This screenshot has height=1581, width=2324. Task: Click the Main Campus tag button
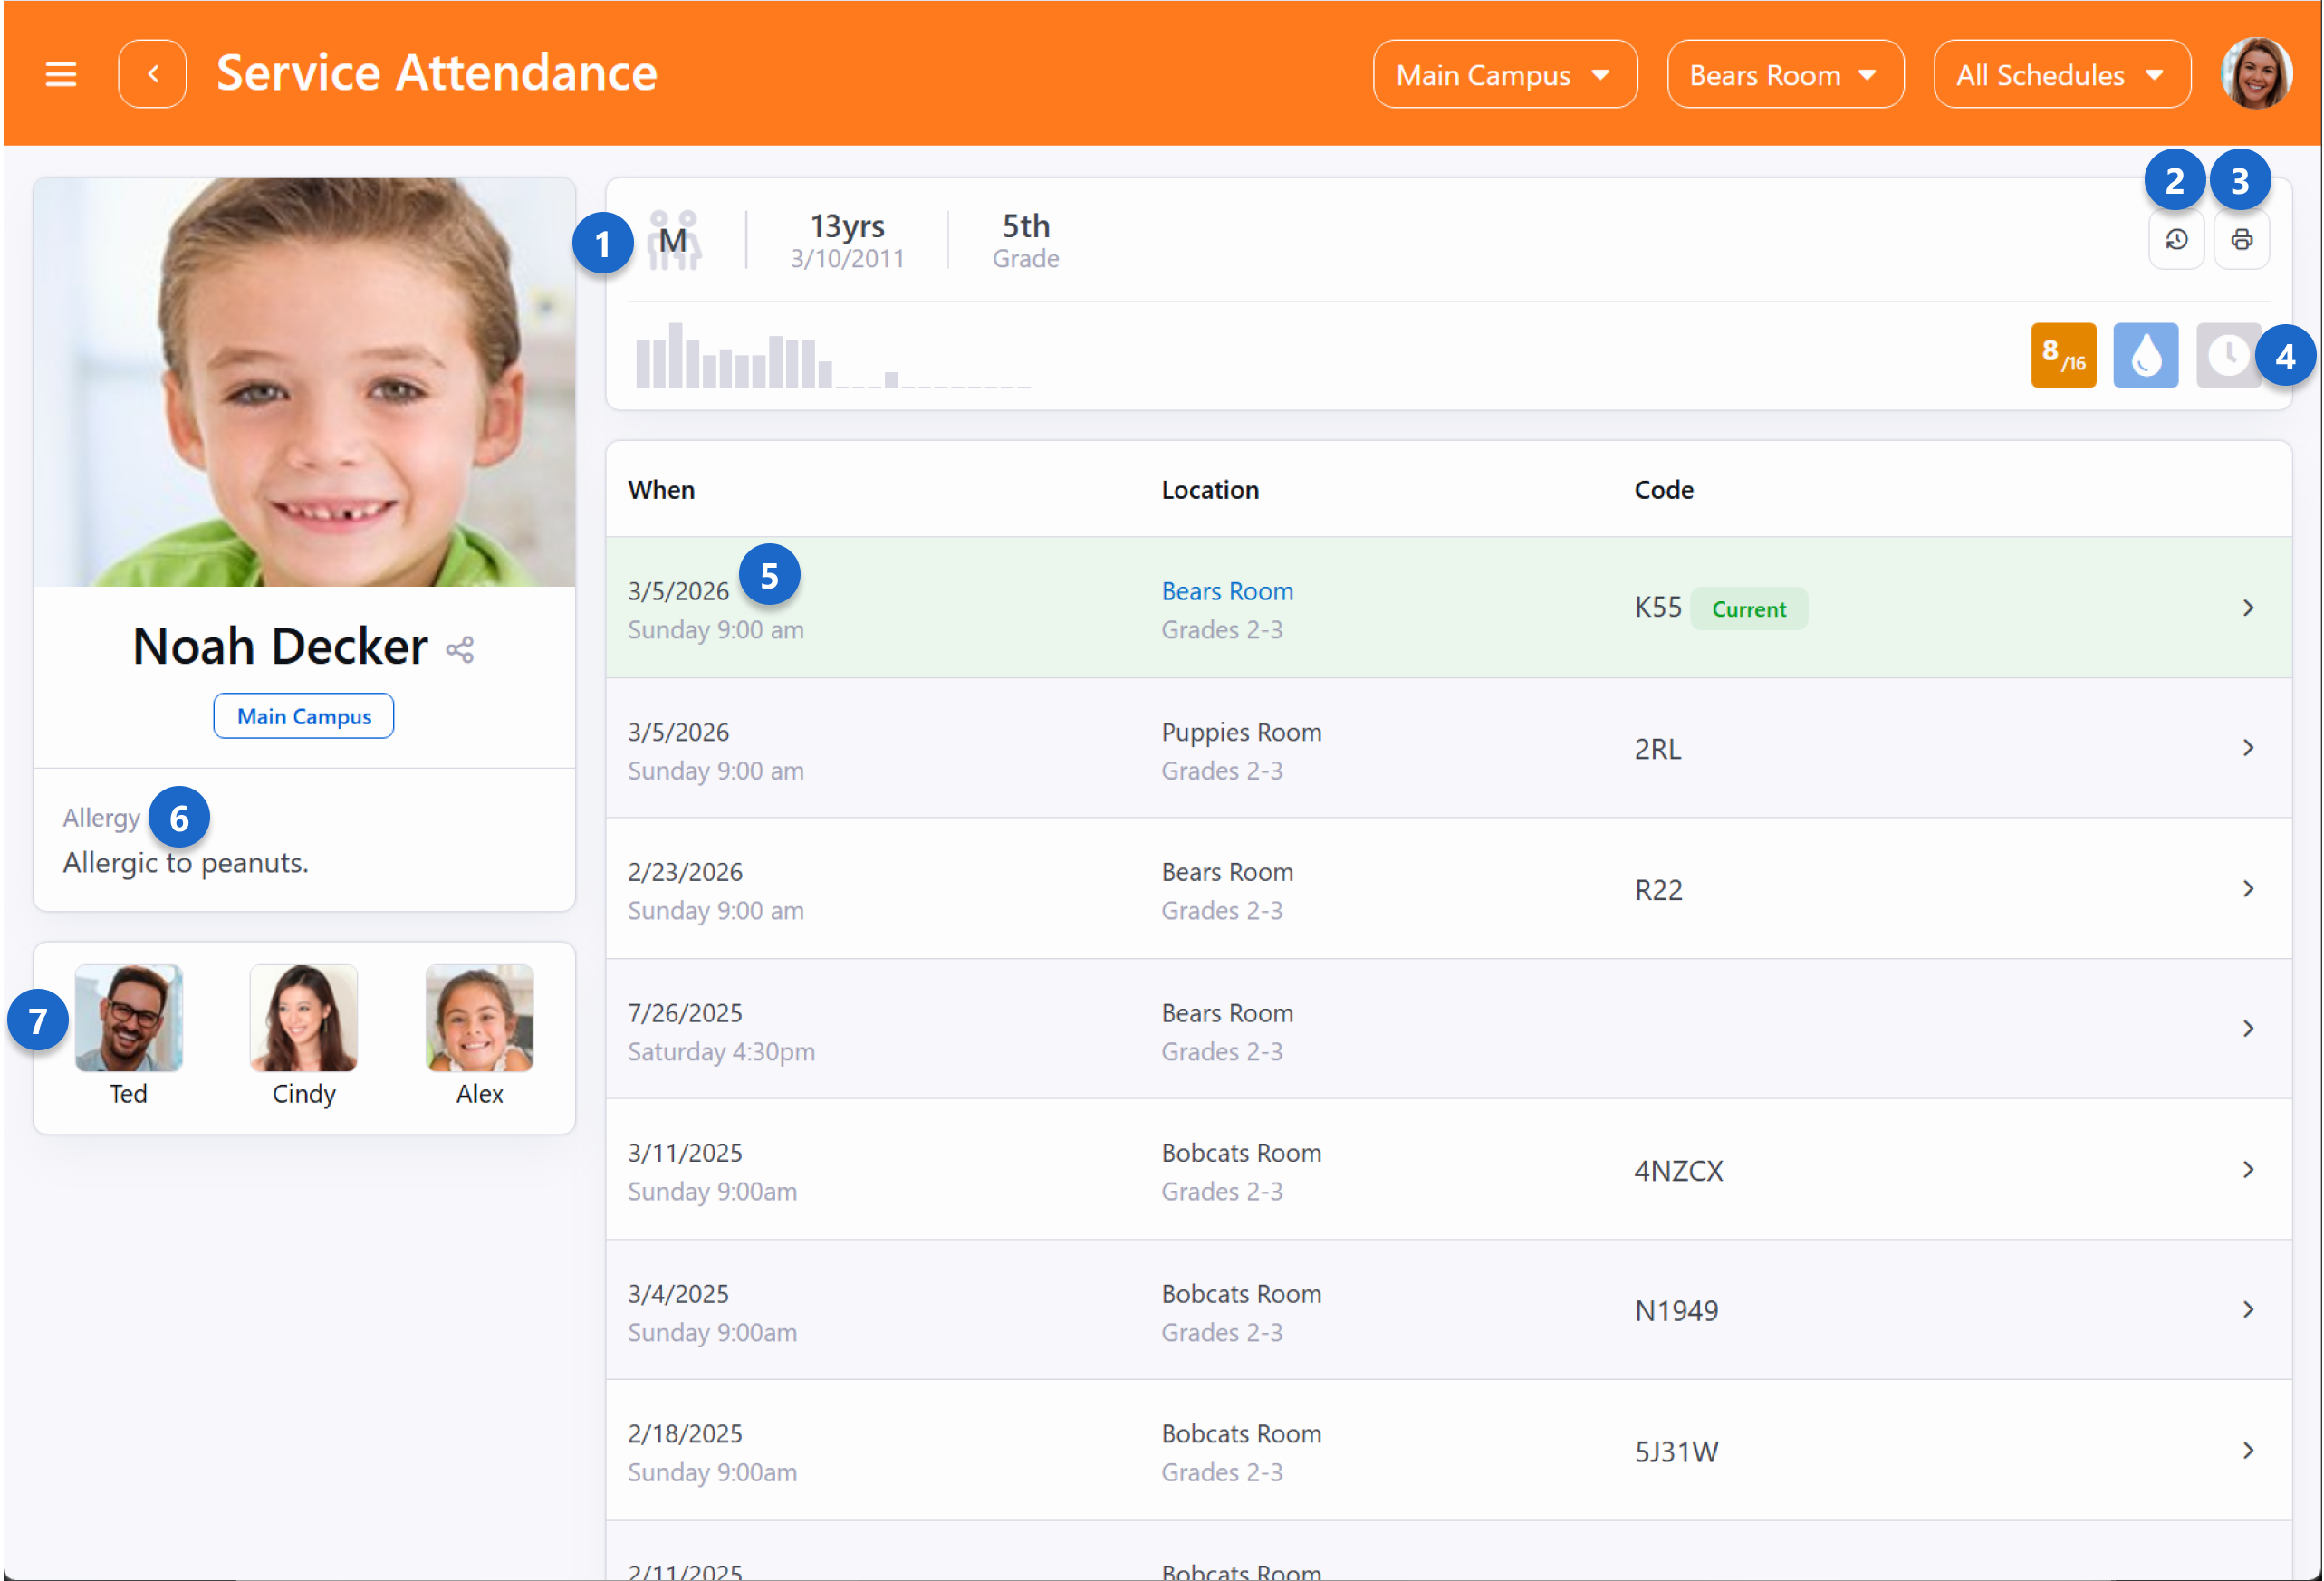(x=303, y=716)
